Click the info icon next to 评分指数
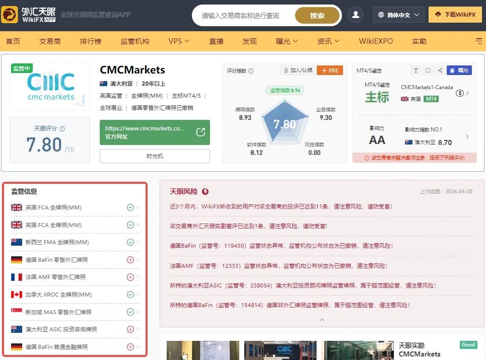Image resolution: width=486 pixels, height=360 pixels. [x=251, y=70]
